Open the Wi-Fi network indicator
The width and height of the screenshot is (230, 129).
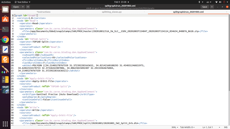tap(216, 2)
